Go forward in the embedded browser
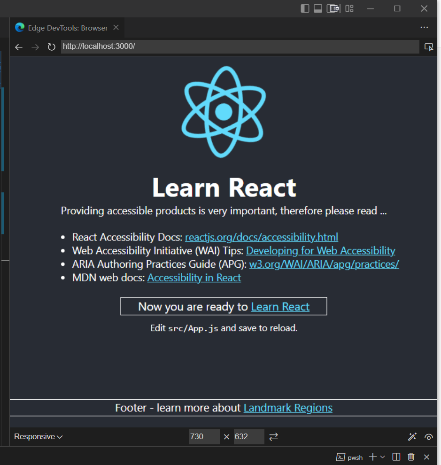The width and height of the screenshot is (441, 465). tap(35, 47)
